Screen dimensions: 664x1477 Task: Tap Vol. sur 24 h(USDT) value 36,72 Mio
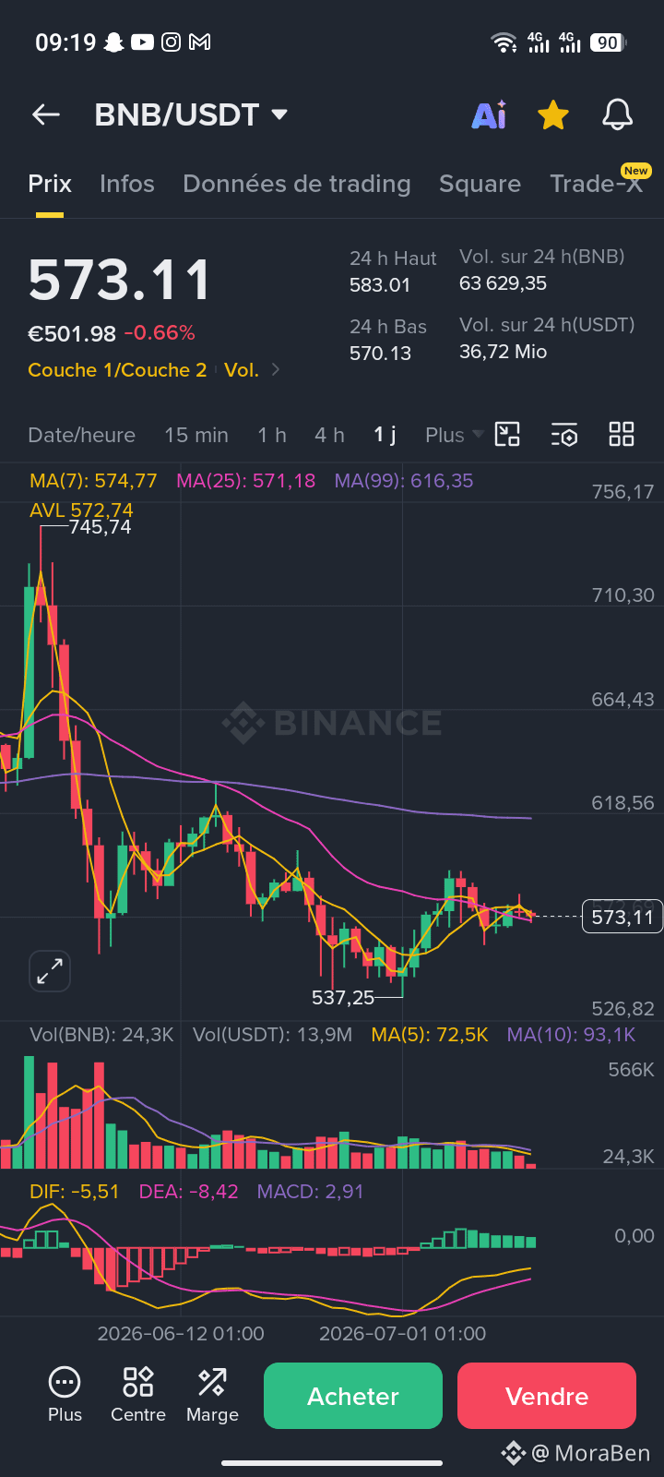(504, 352)
